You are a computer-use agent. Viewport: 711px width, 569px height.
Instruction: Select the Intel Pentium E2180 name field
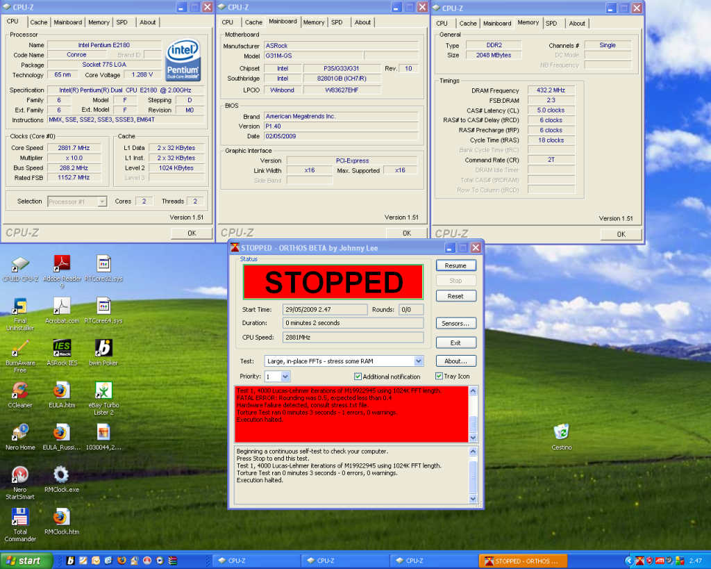point(104,45)
